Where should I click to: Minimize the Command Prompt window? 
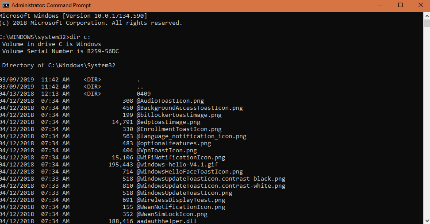click(381, 5)
